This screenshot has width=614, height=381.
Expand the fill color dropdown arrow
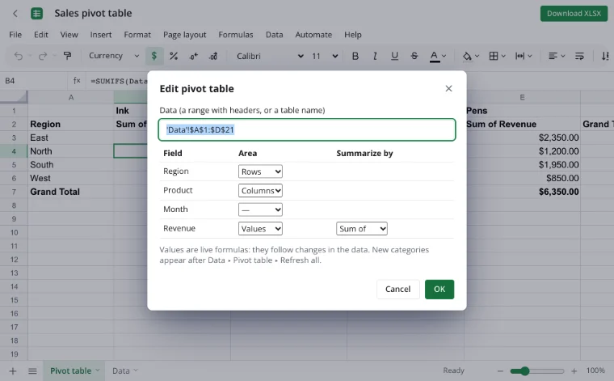coord(477,56)
